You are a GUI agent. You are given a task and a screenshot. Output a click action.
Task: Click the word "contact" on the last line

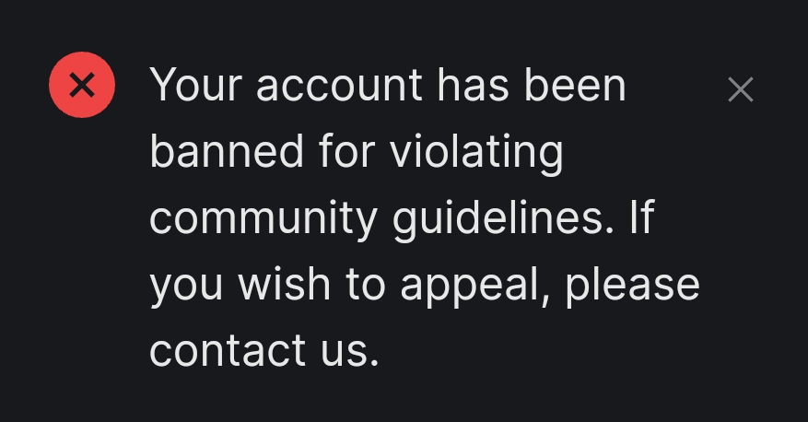(x=228, y=350)
